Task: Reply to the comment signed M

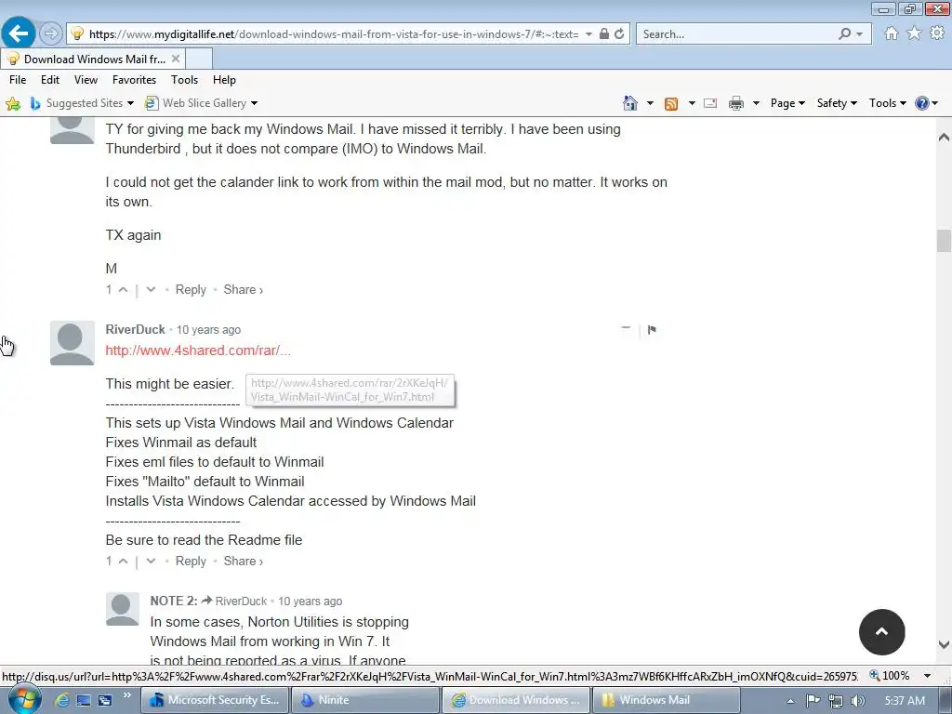Action: (191, 290)
